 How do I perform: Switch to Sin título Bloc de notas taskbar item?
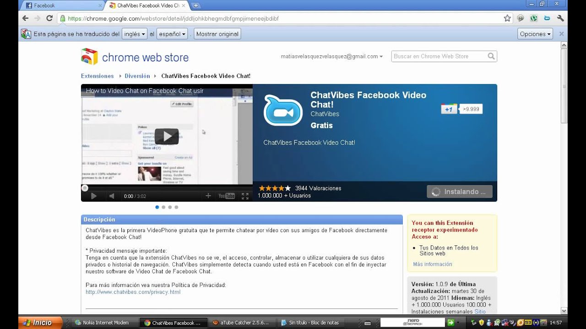[x=310, y=323]
